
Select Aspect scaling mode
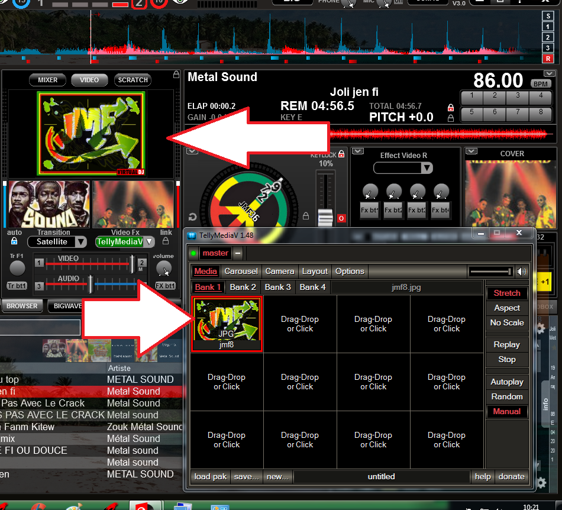click(x=507, y=308)
